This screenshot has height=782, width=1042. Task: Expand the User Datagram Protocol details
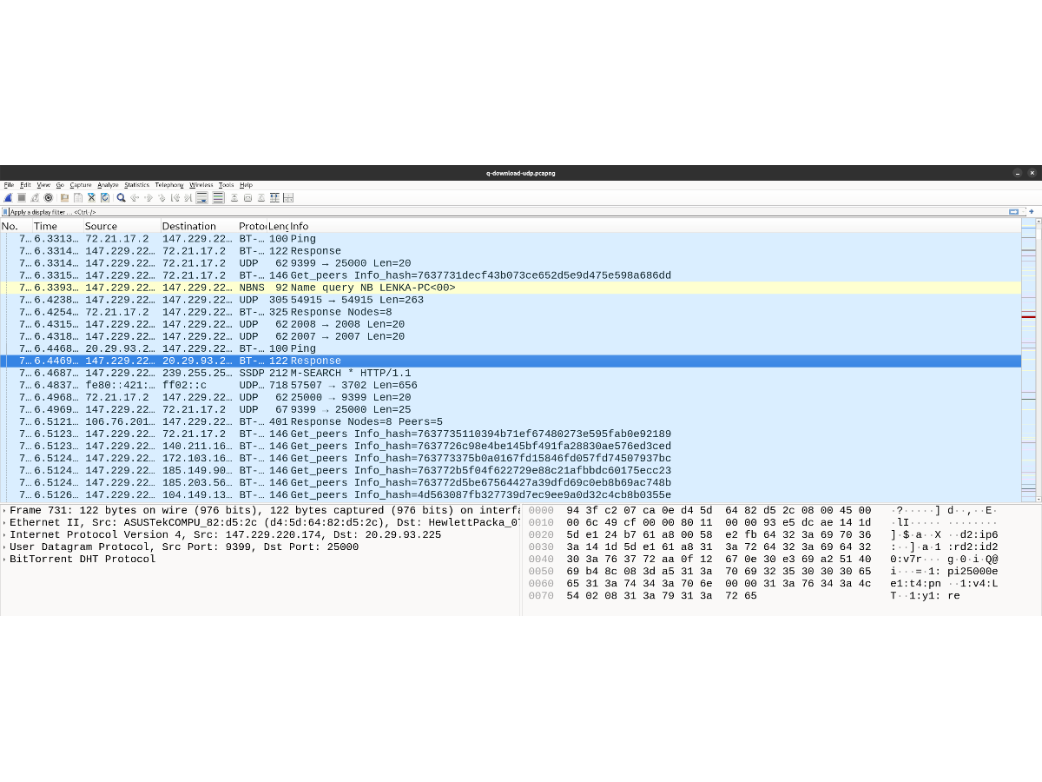(x=4, y=547)
